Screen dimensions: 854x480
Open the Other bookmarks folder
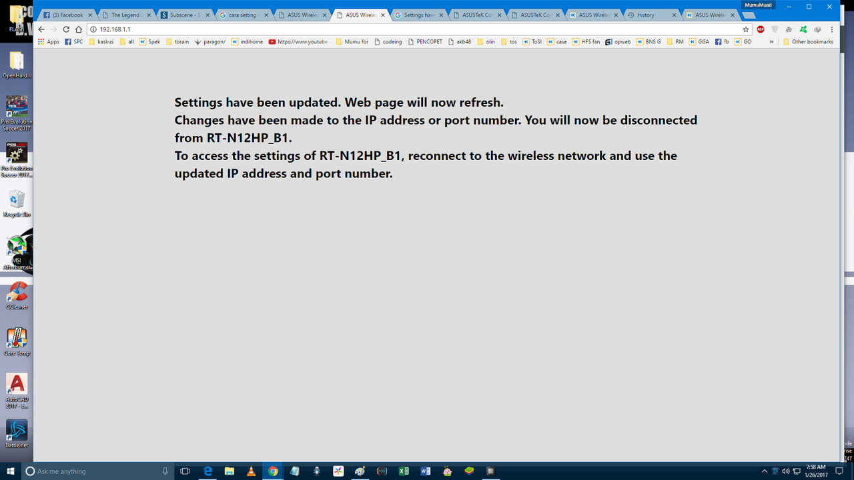click(x=808, y=41)
